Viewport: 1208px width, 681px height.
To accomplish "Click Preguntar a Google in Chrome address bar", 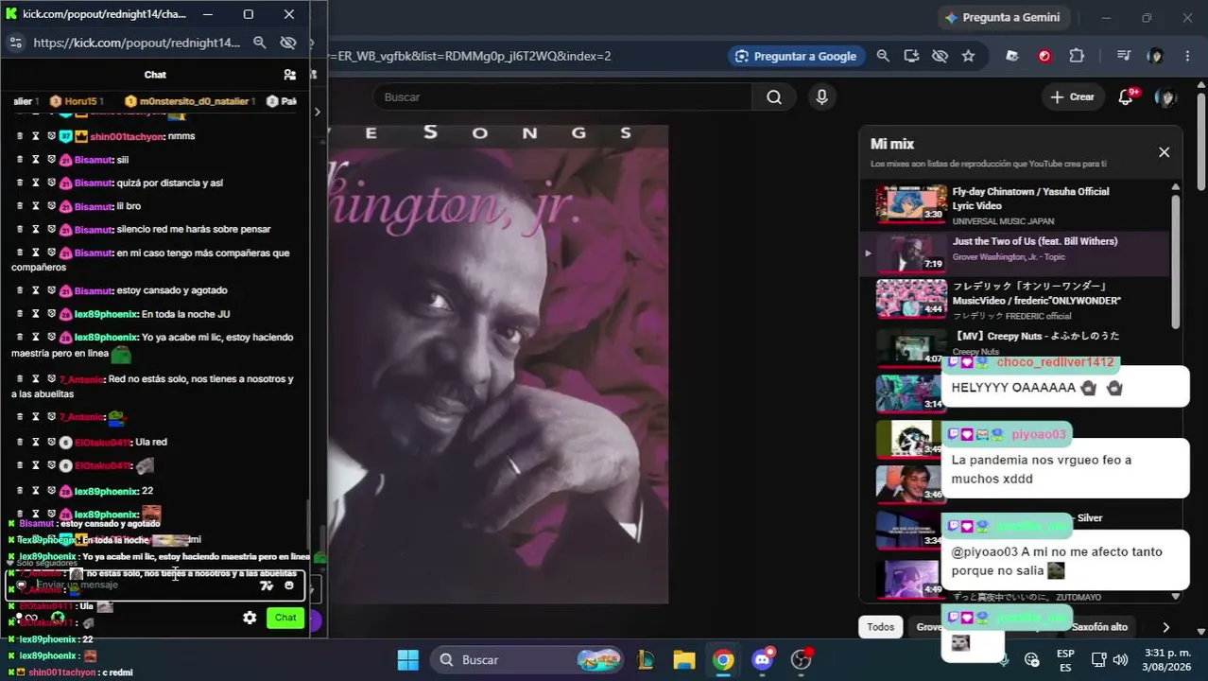I will pyautogui.click(x=796, y=56).
